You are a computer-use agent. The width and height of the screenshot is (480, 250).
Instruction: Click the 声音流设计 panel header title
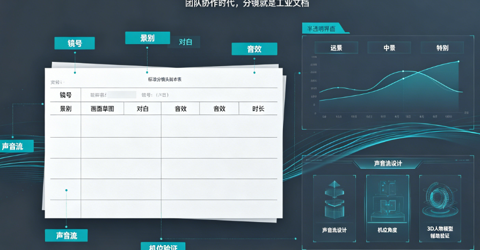click(388, 163)
